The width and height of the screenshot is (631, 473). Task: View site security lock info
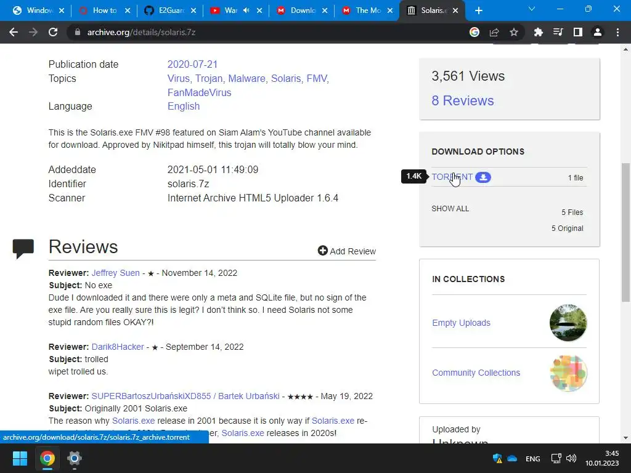pyautogui.click(x=78, y=32)
